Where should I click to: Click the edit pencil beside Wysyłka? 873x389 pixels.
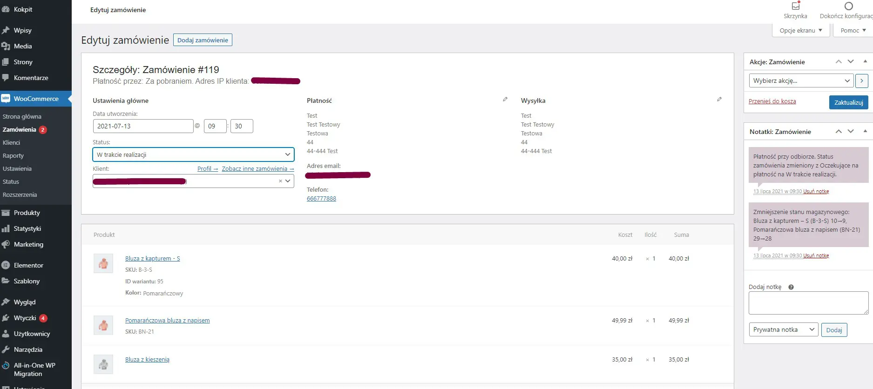(x=719, y=100)
